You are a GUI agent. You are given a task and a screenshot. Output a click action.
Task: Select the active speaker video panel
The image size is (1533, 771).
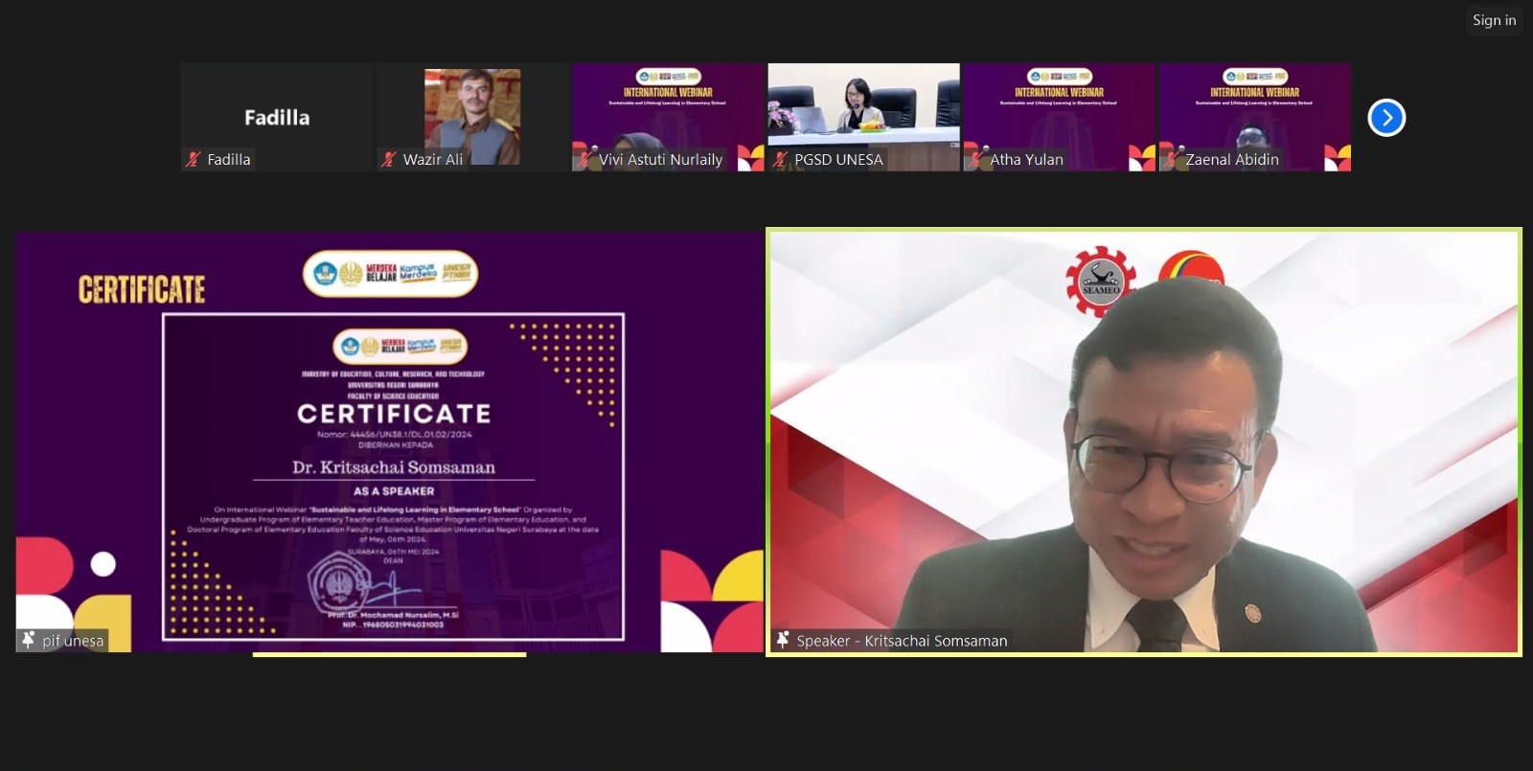[x=1144, y=442]
